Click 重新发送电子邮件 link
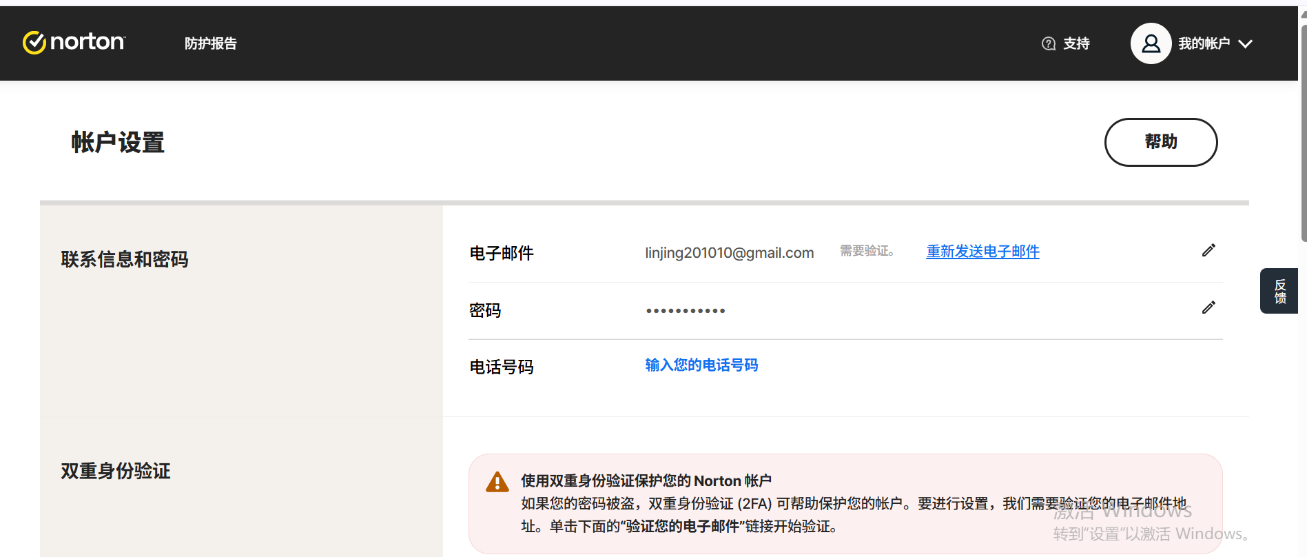The height and width of the screenshot is (557, 1307). click(x=982, y=252)
